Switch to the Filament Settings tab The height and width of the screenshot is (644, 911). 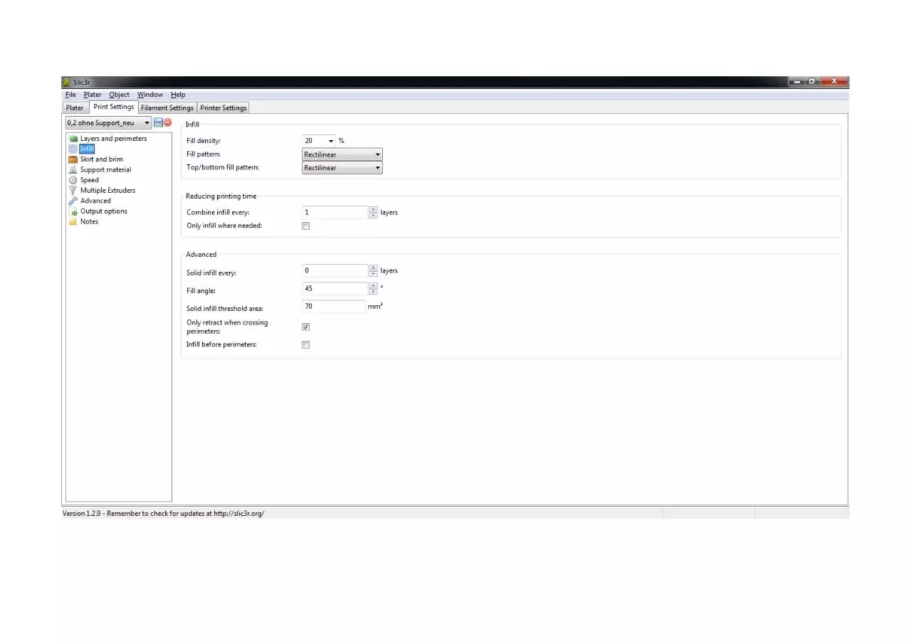[167, 108]
